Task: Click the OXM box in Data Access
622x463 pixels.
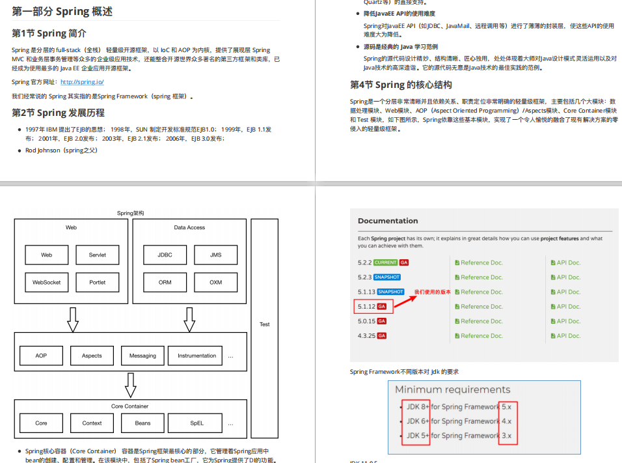Action: point(216,283)
